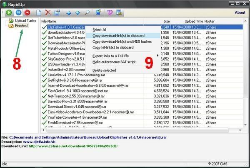
Task: Select Finished in the left tree
Action: 21,26
